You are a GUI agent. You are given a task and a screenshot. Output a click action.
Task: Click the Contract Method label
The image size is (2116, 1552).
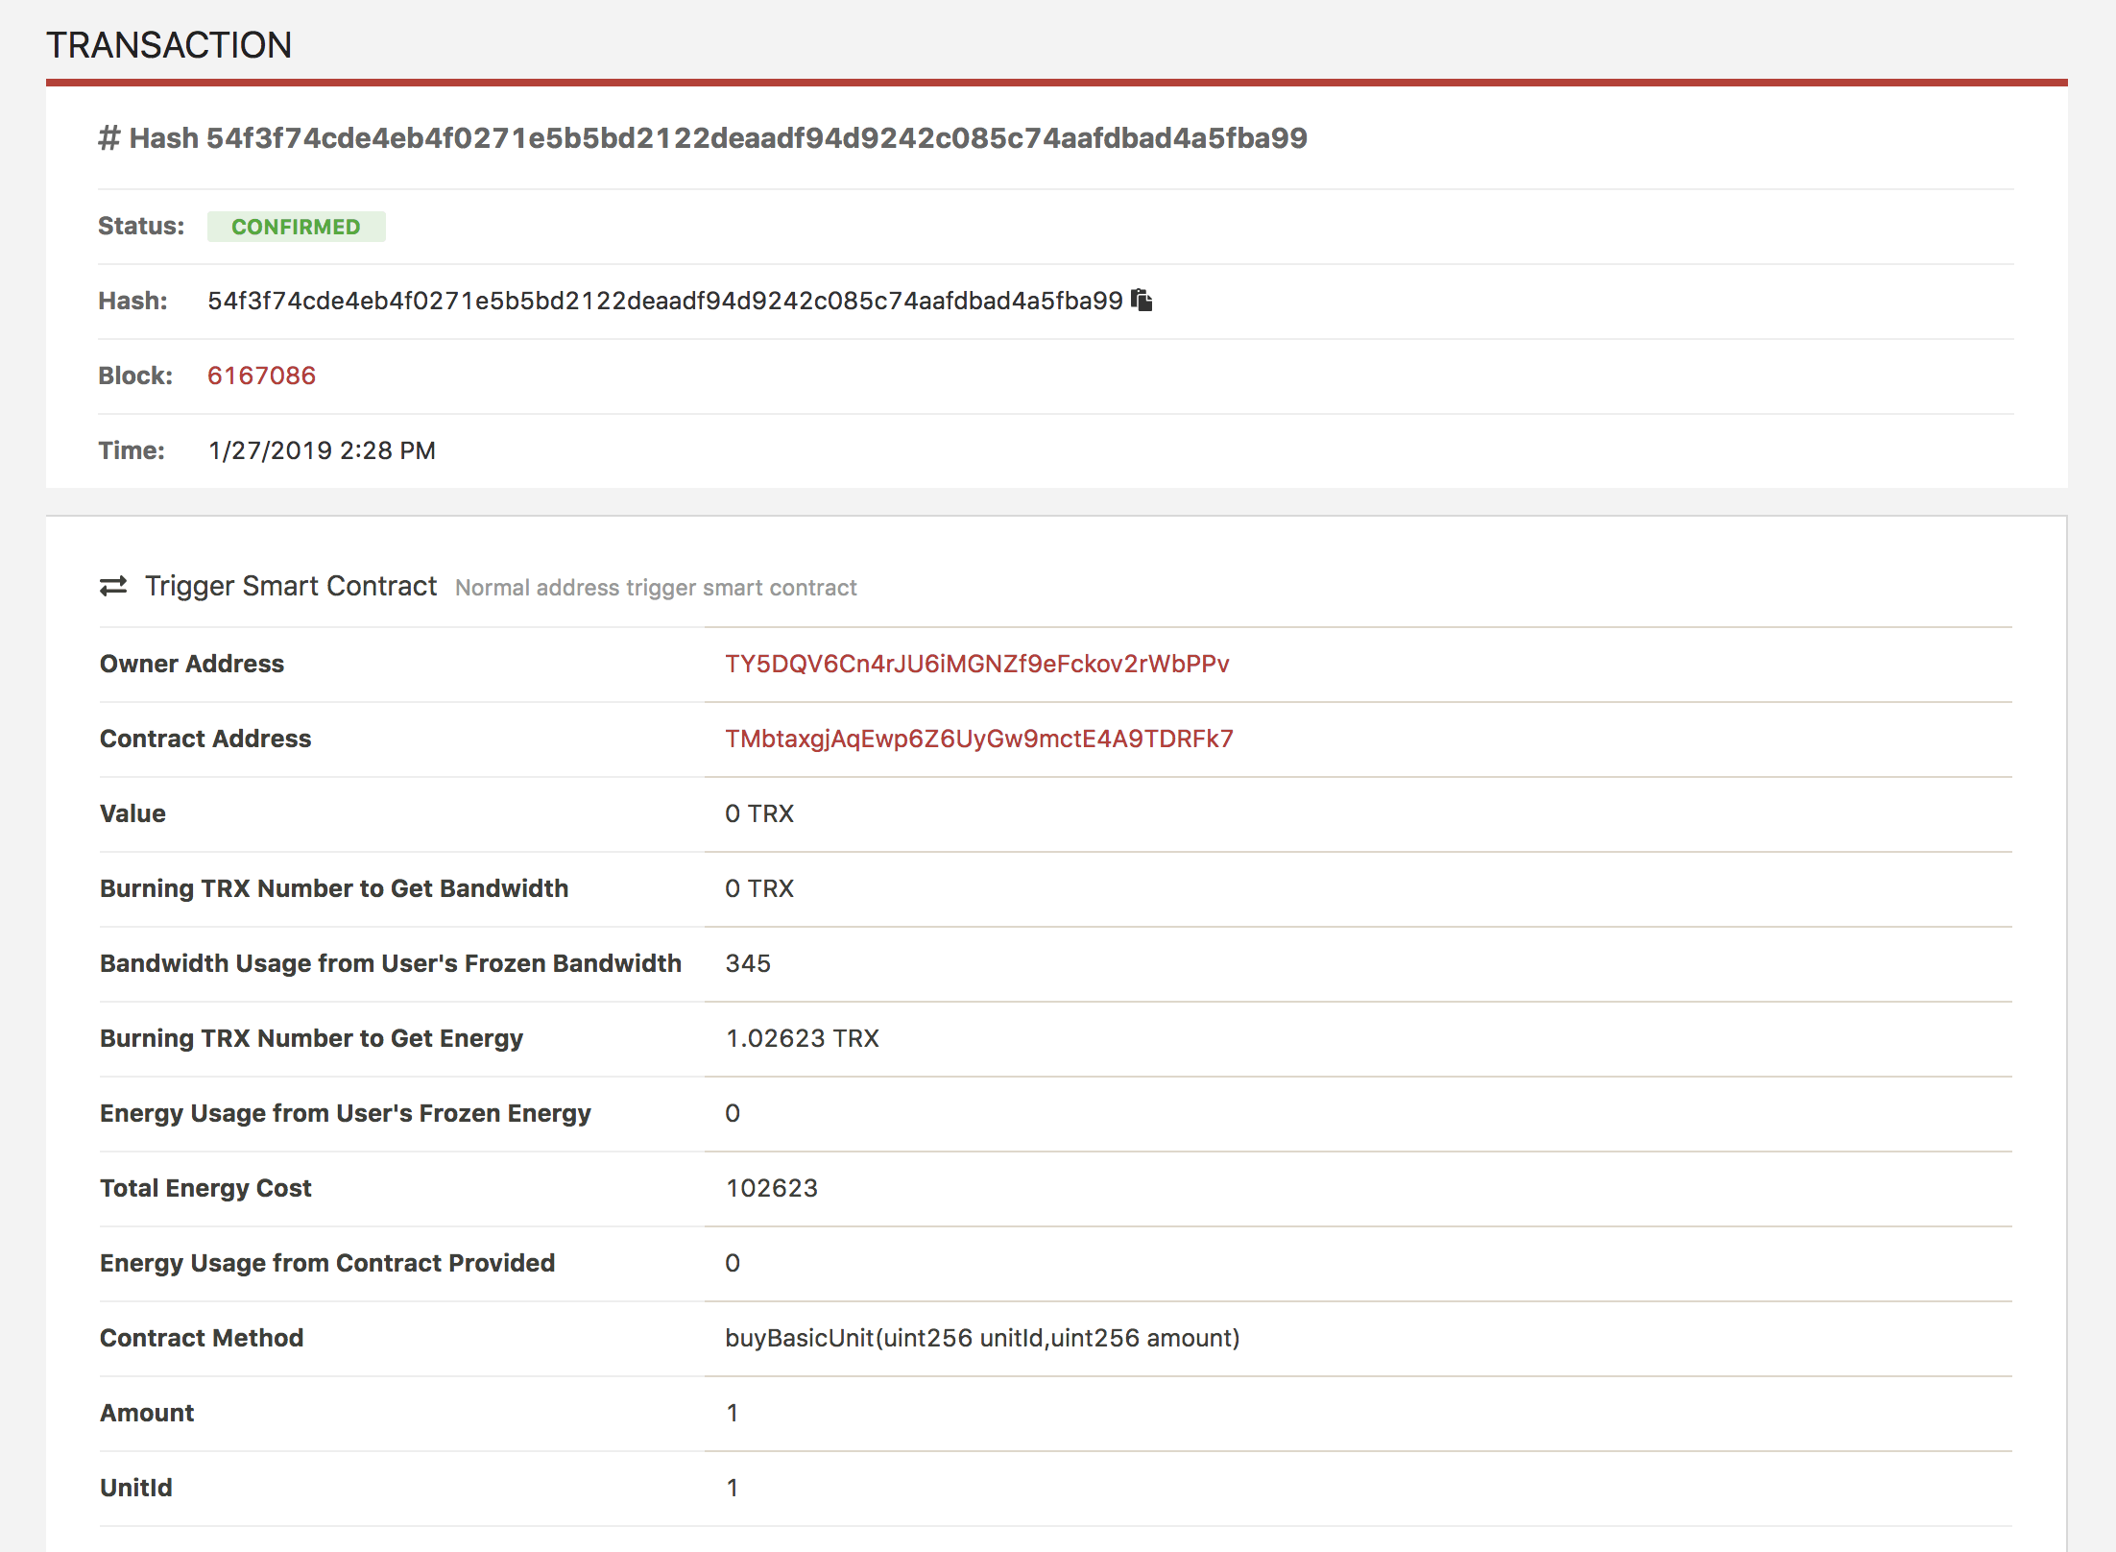click(202, 1338)
